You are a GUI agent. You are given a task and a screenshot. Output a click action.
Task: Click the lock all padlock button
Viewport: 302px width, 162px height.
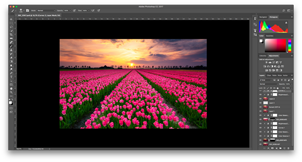tap(277, 88)
